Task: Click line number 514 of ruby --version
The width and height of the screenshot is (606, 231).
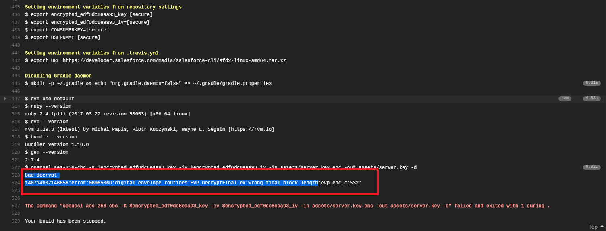Action: pyautogui.click(x=17, y=106)
